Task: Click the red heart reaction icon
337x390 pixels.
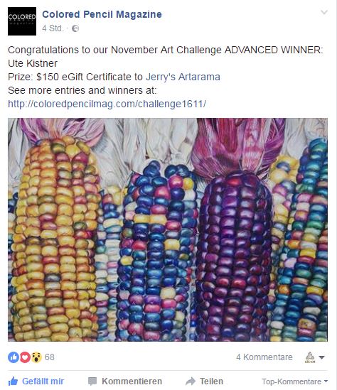Action: (x=25, y=357)
